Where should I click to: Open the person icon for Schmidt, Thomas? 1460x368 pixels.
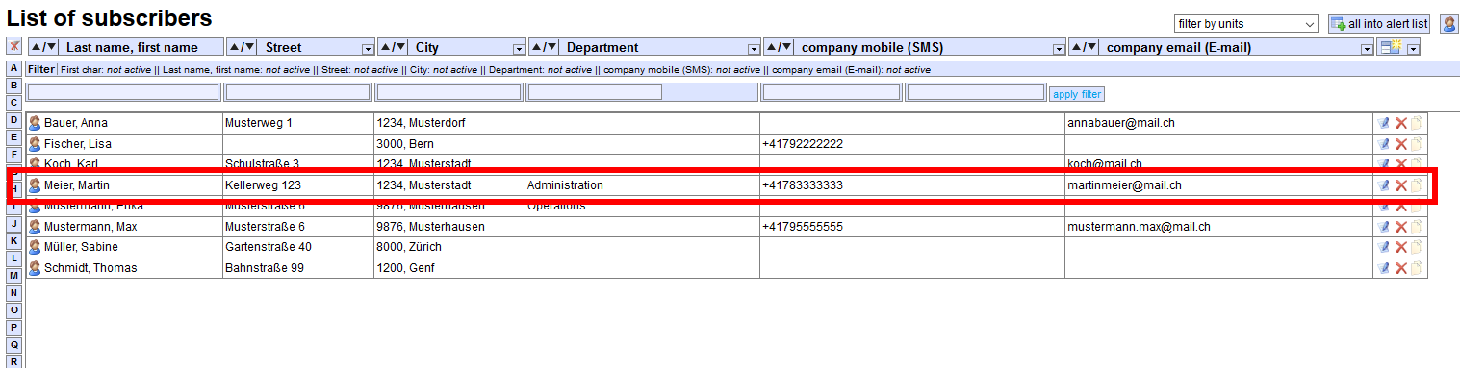click(35, 268)
